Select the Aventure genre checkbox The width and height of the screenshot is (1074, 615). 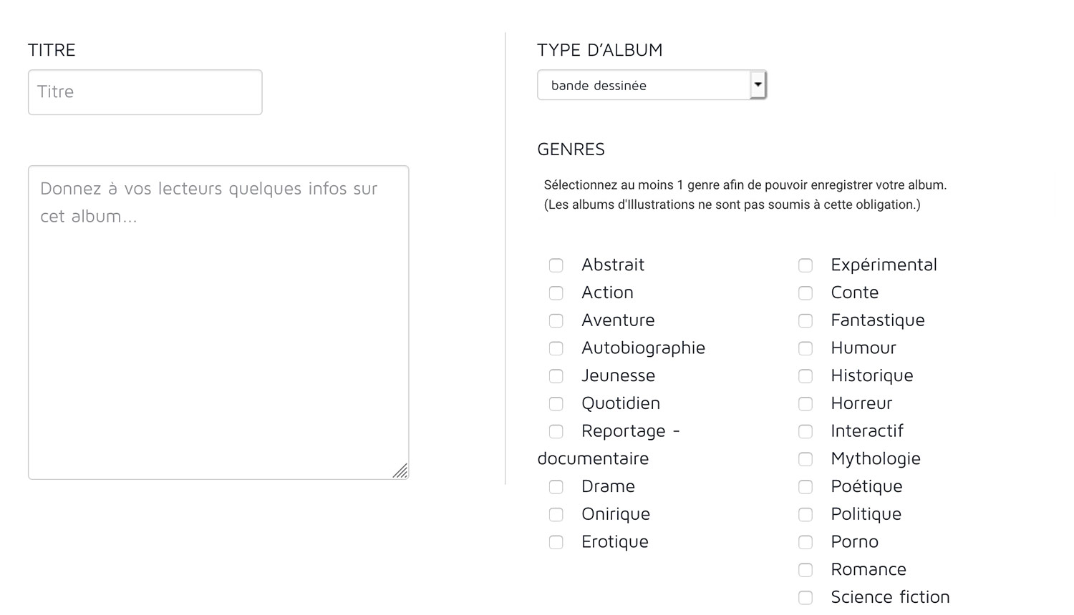[x=556, y=321]
